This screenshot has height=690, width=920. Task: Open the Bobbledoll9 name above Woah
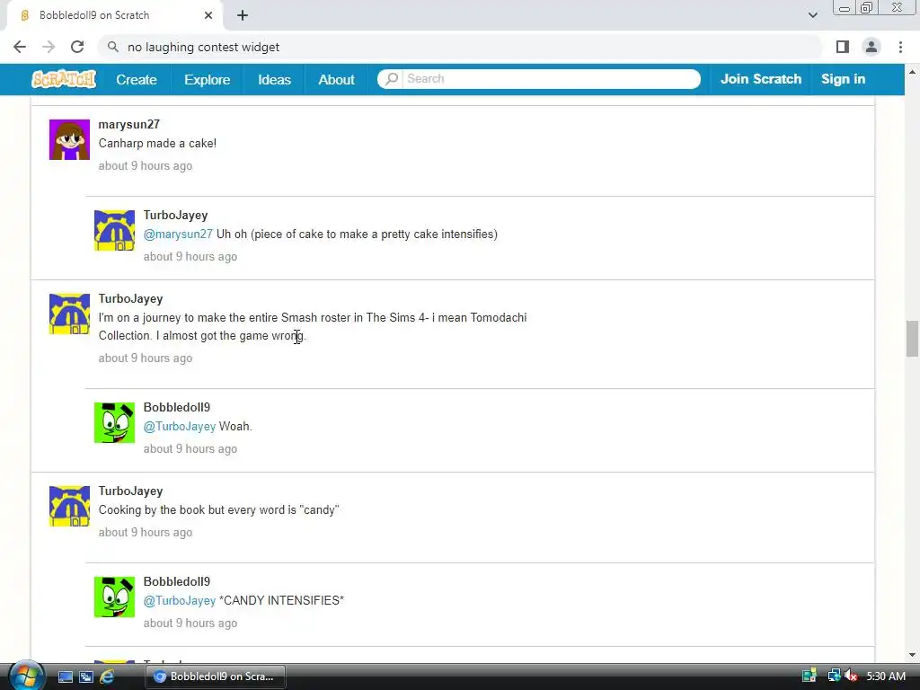pyautogui.click(x=177, y=407)
